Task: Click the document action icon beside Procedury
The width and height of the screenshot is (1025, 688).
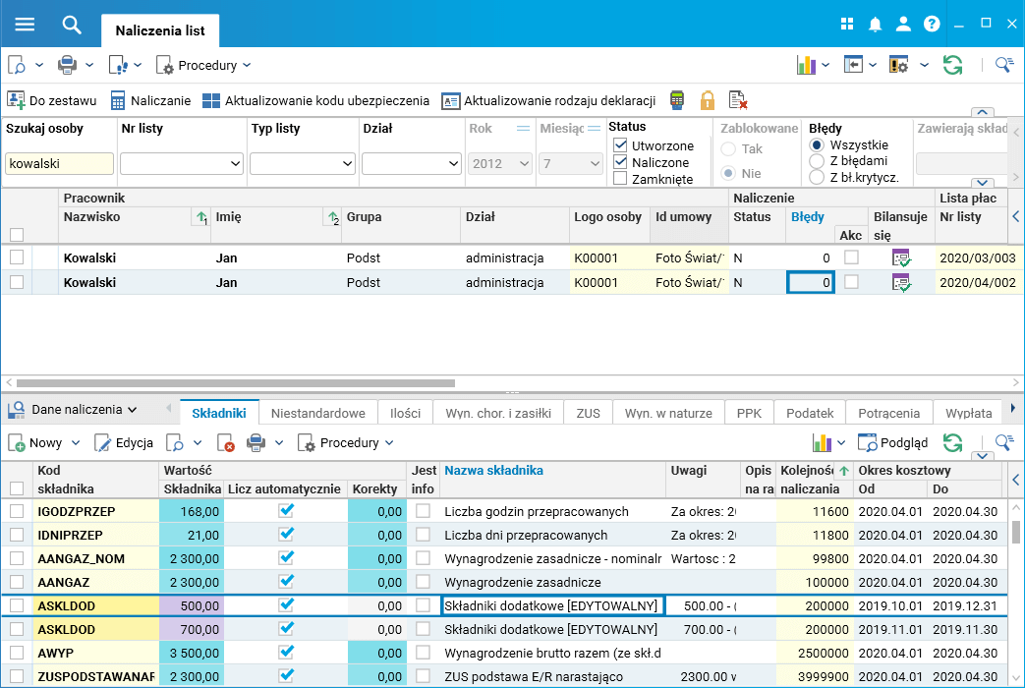Action: pos(118,65)
